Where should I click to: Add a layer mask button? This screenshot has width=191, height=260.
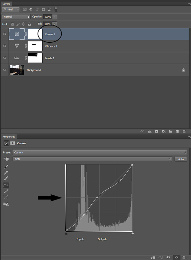[156, 132]
